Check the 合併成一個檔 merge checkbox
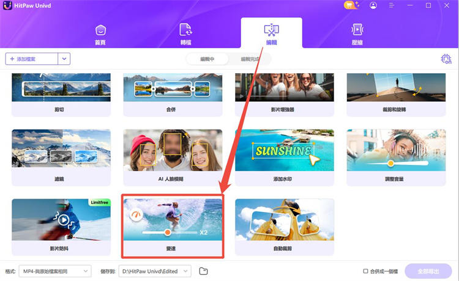459x281 pixels. click(366, 271)
